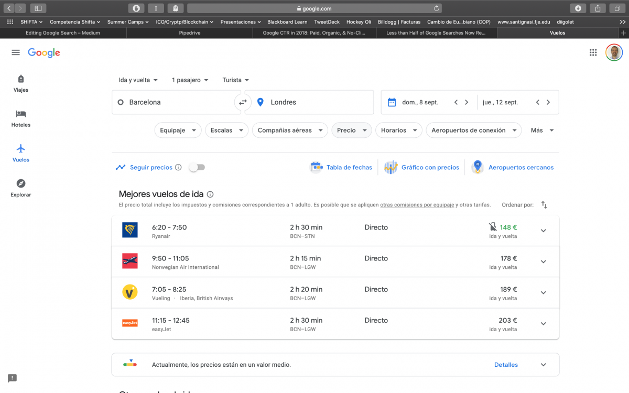Go to next departure date
Viewport: 629px width, 393px height.
(x=467, y=102)
